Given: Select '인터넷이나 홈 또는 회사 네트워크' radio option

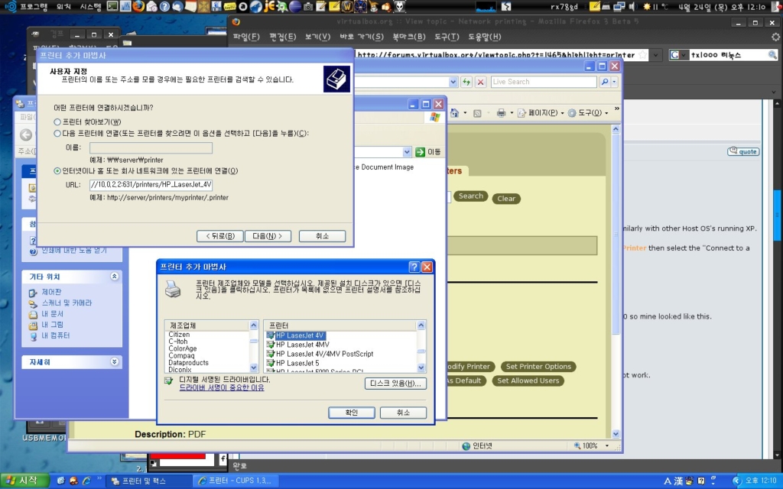Looking at the screenshot, I should click(57, 170).
